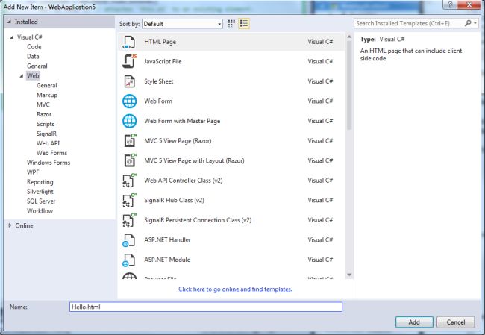Select General under Visual C#

click(x=37, y=66)
